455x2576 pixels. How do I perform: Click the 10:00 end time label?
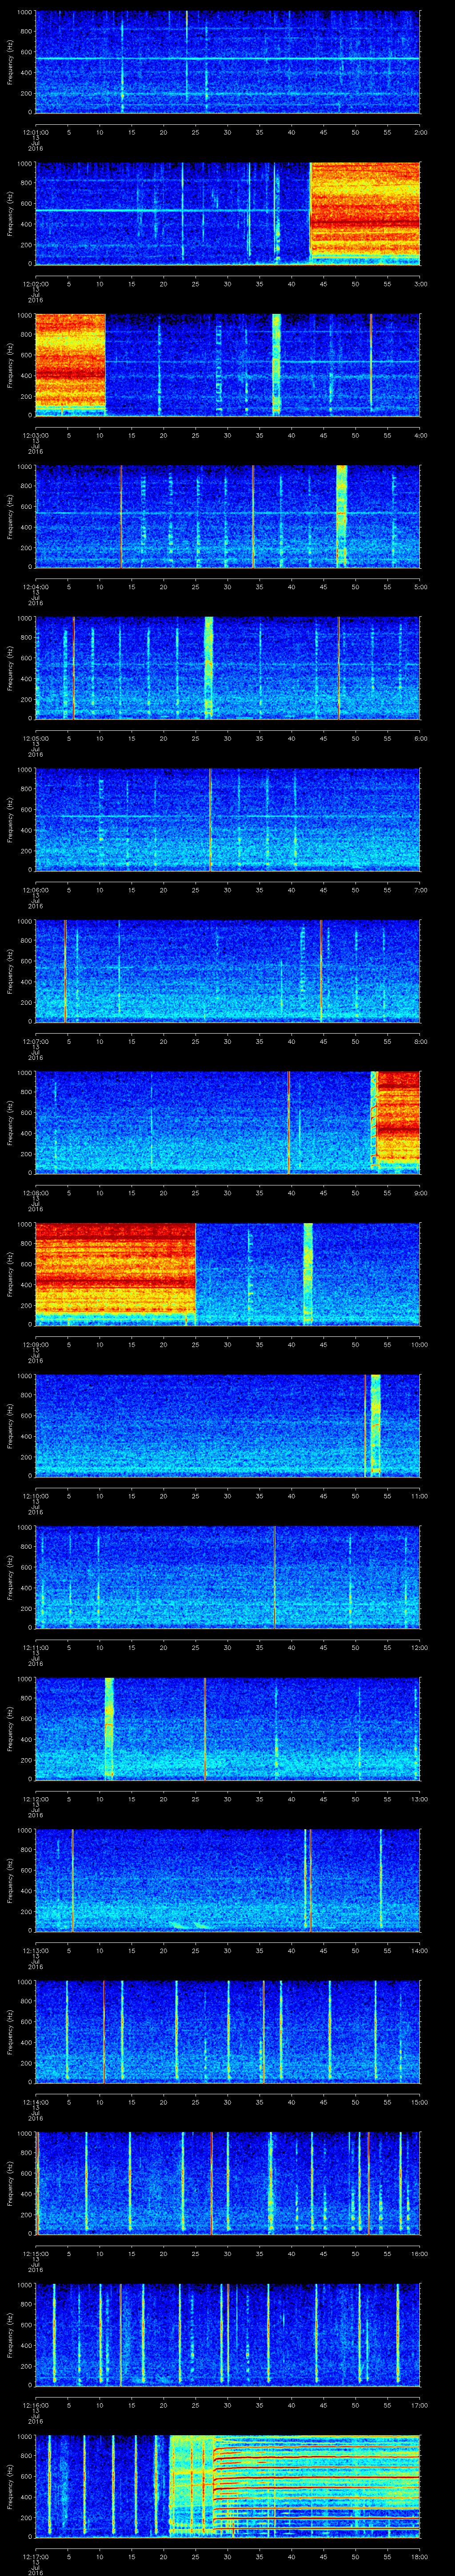[x=420, y=1345]
